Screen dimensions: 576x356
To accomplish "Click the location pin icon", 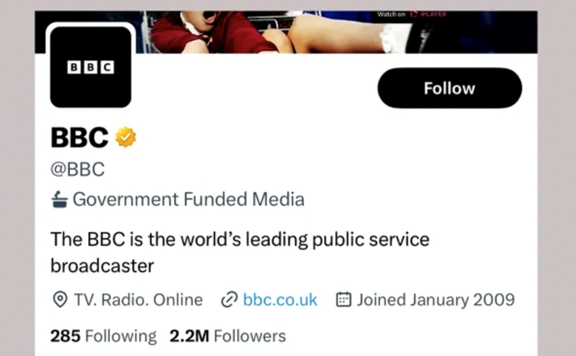I will 60,300.
